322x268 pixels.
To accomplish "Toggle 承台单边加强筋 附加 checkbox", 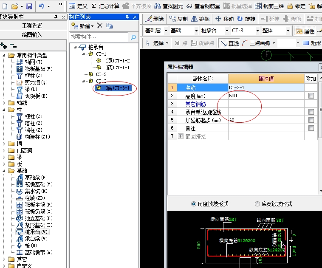I will 311,112.
